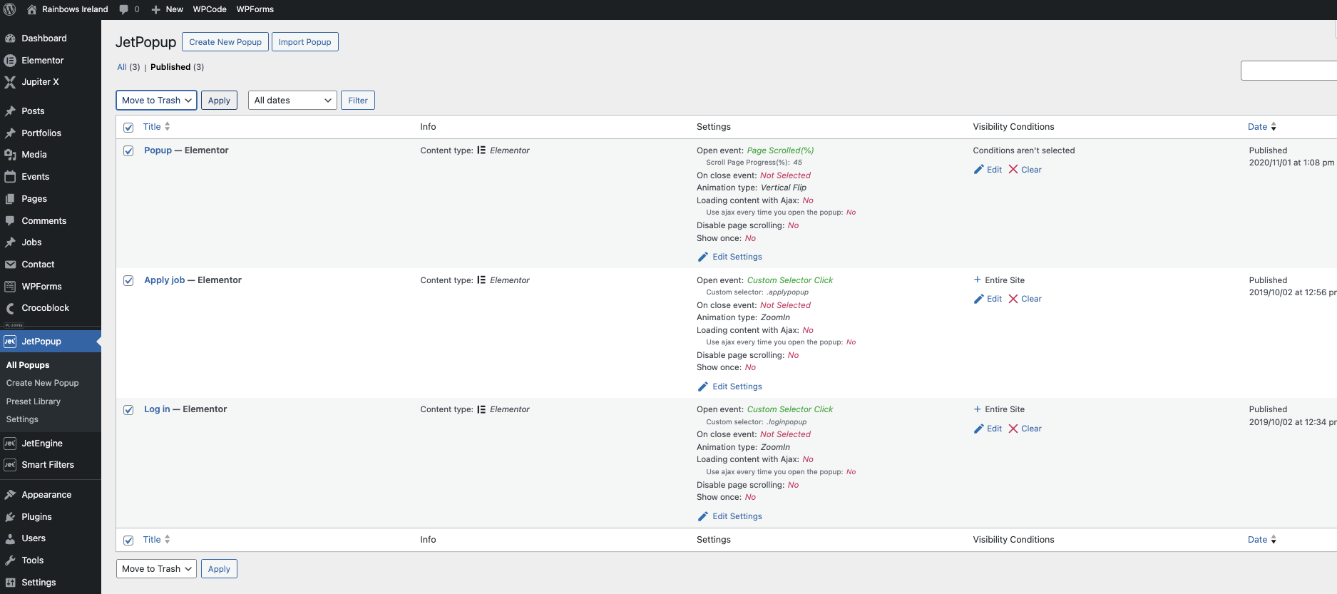Toggle the Apply job row checkbox
Screen dimensions: 1337x594
(128, 281)
